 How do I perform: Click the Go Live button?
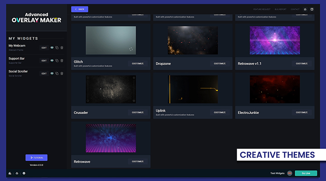point(306,173)
